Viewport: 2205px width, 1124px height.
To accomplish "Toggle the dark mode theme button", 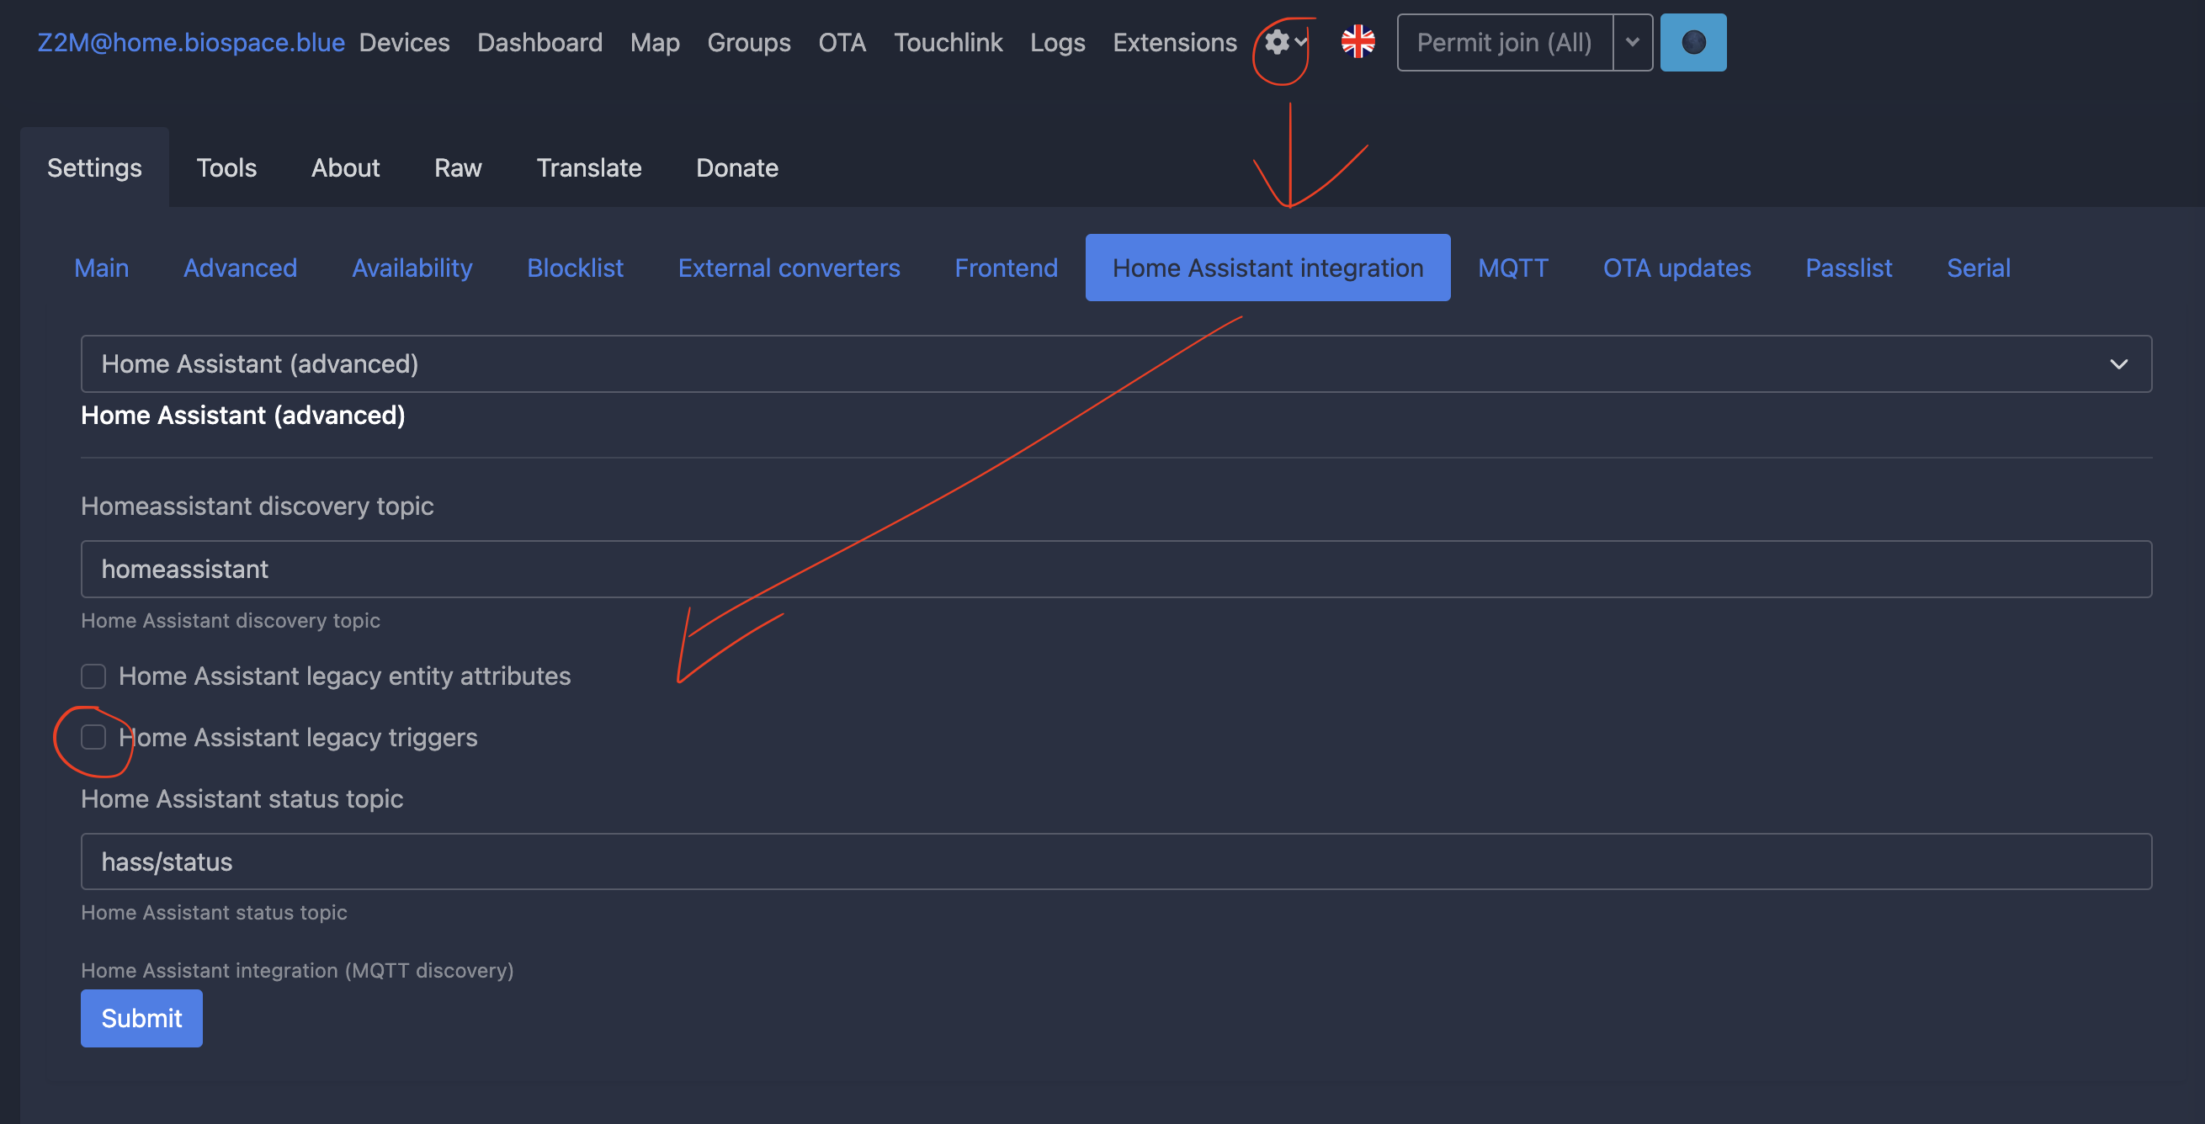I will click(1692, 42).
